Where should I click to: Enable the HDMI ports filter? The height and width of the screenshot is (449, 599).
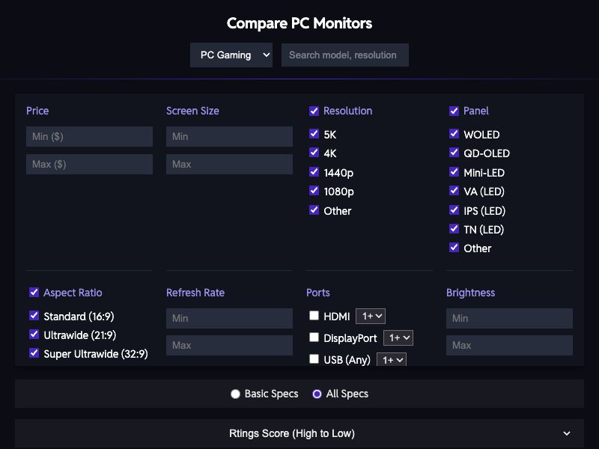pyautogui.click(x=314, y=316)
